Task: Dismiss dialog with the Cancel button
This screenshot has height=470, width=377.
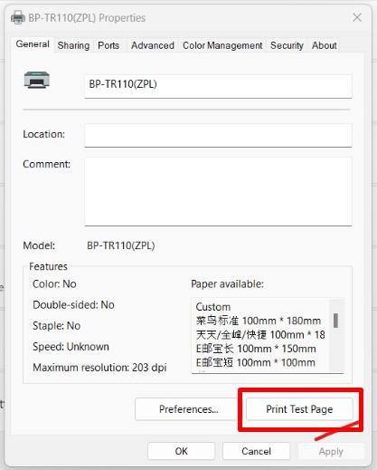Action: (256, 451)
